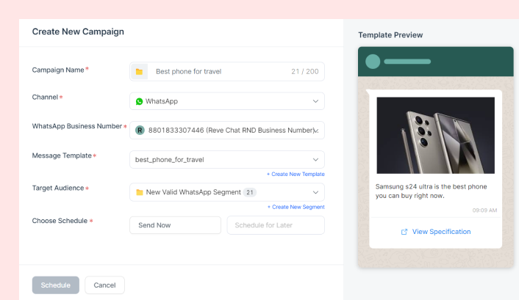Viewport: 519px width, 300px height.
Task: Select the Schedule for Later option
Action: 276,225
